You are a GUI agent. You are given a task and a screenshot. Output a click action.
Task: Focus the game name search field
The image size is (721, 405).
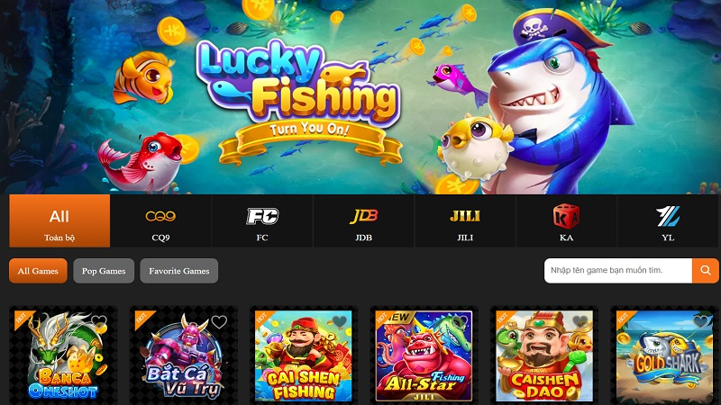[x=618, y=271]
